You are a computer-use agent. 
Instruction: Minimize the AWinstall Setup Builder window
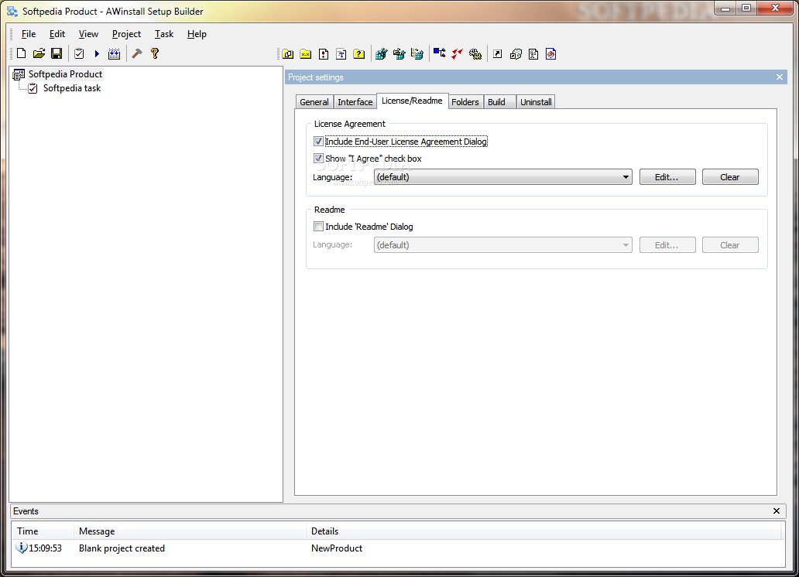725,9
